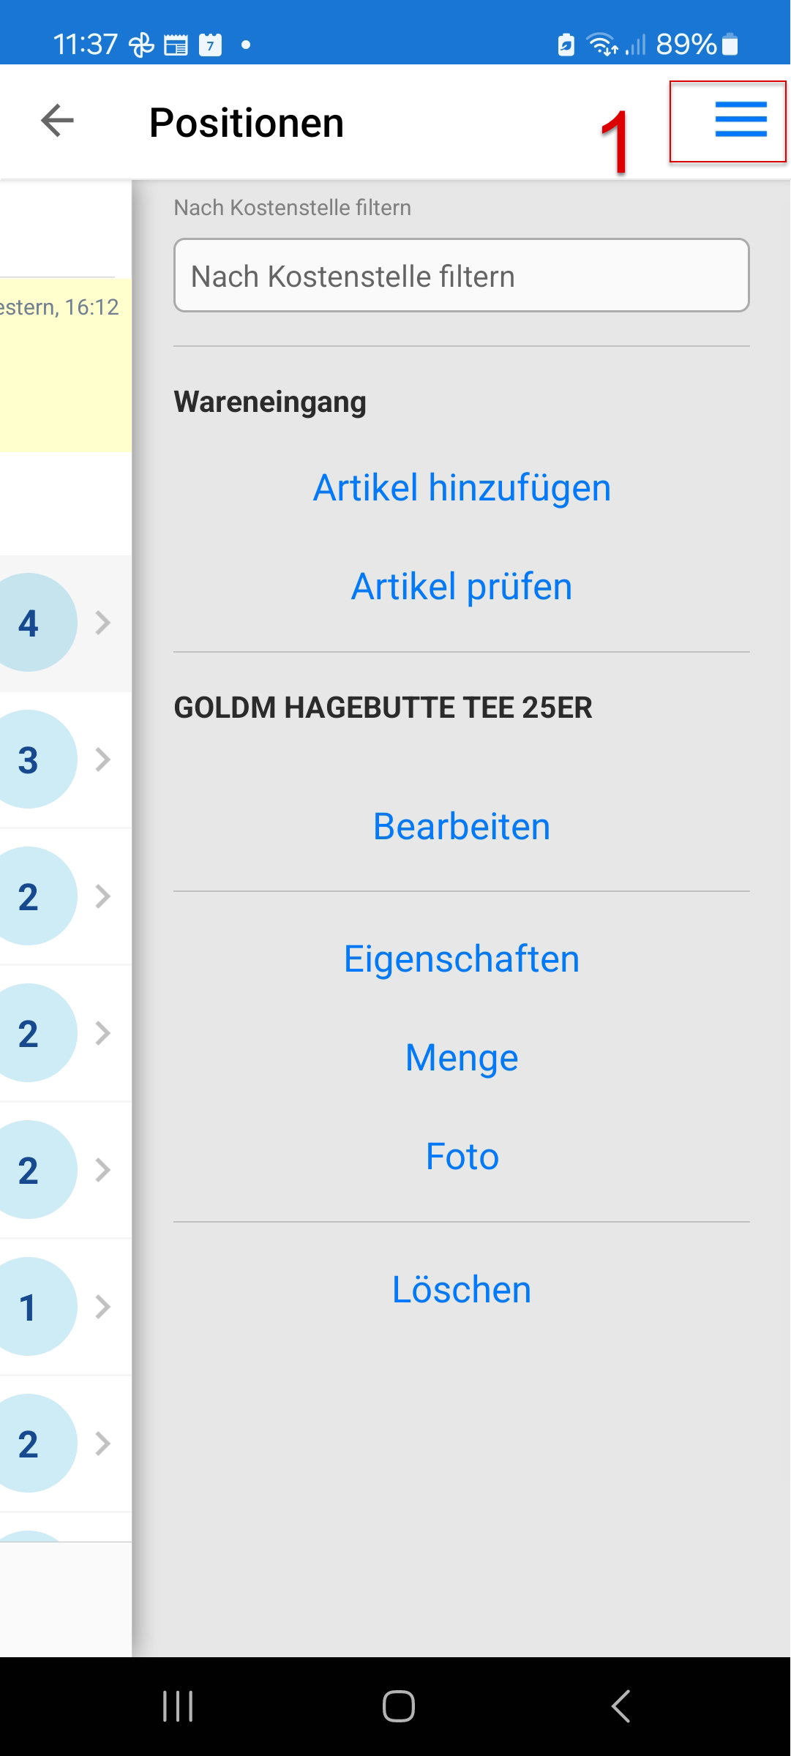Tap Löschen to delete item
Viewport: 791px width, 1756px height.
point(462,1289)
